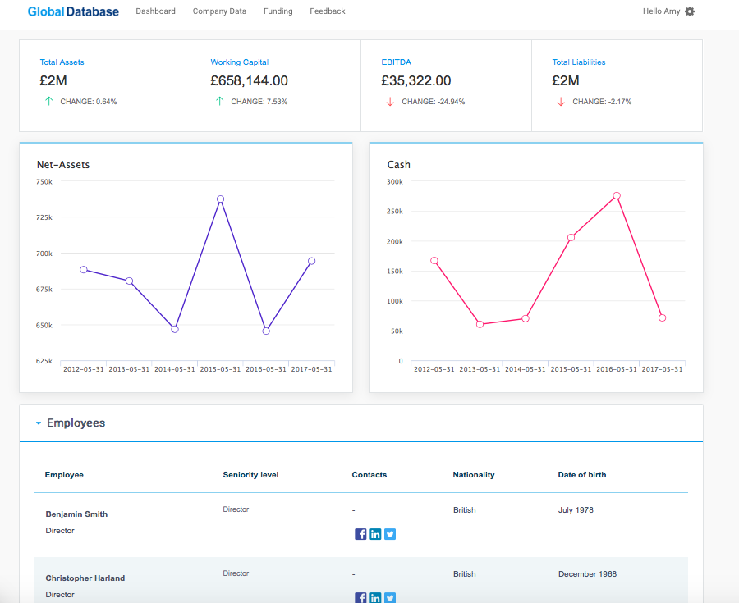Image resolution: width=739 pixels, height=603 pixels.
Task: Click the Total Assets link
Action: [62, 62]
